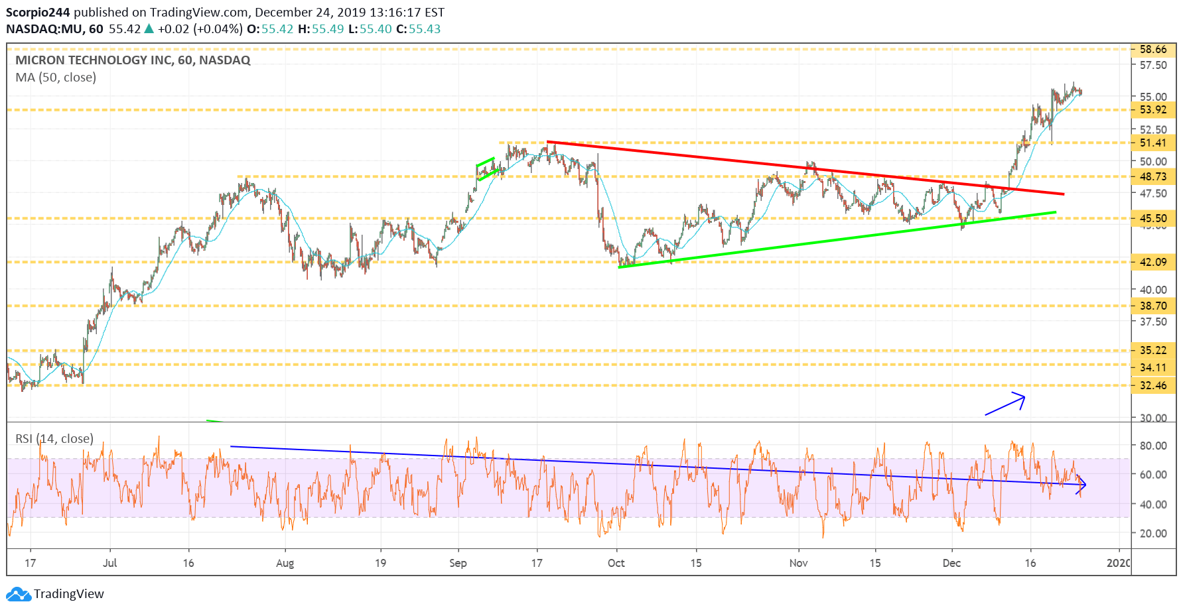Click the 53.92 price level label
1183x612 pixels.
click(1153, 110)
